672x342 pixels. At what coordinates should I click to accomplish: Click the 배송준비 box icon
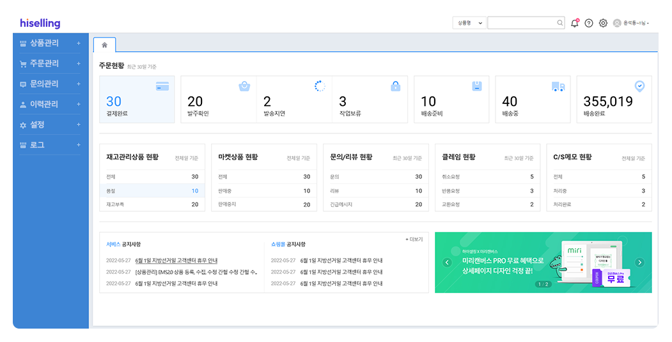click(477, 86)
